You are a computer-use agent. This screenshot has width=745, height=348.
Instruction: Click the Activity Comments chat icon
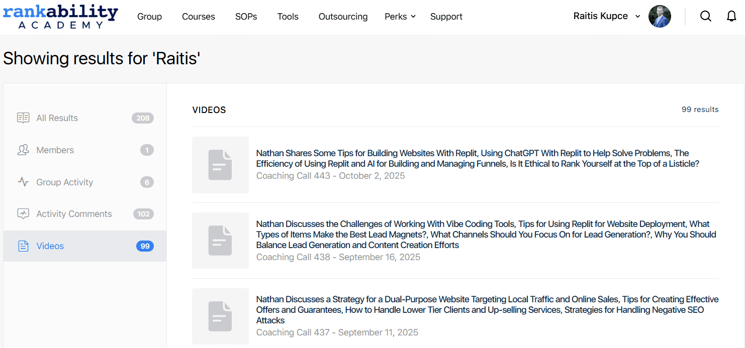[23, 214]
